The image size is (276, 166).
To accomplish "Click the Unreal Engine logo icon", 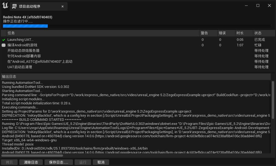I will coord(5,5).
